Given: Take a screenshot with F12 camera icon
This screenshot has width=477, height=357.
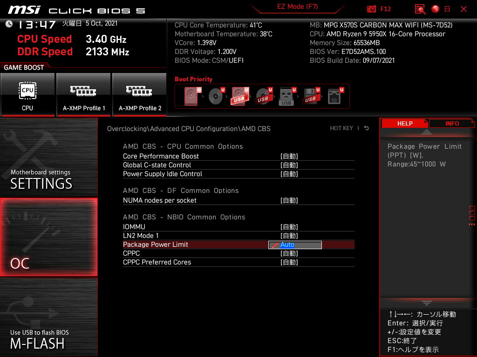Looking at the screenshot, I should coord(371,9).
